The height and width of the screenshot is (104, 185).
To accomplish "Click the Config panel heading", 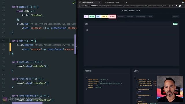I will [x=136, y=71].
